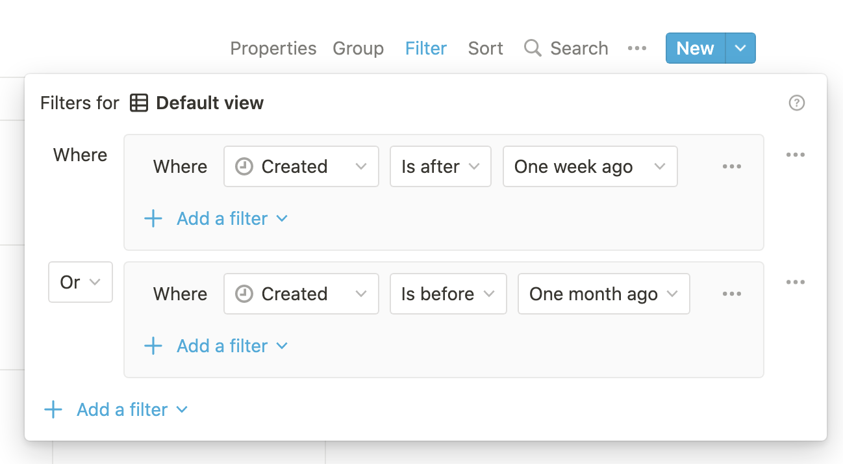Expand the Is before condition dropdown

[448, 294]
